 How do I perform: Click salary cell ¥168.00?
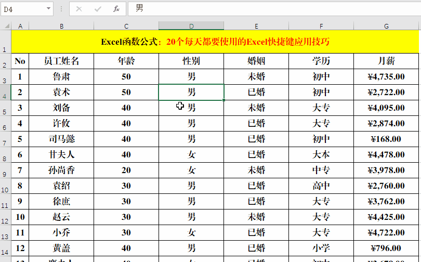386,139
